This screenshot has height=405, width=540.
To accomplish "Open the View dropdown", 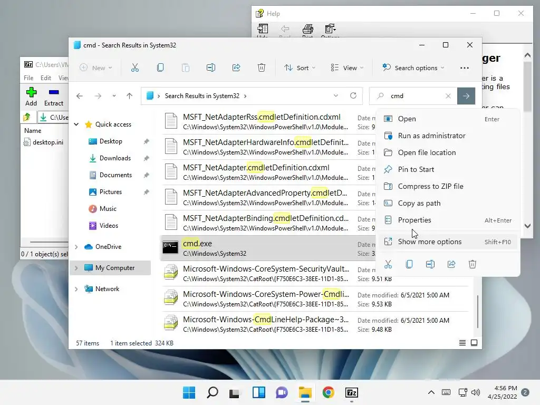I will tap(347, 68).
